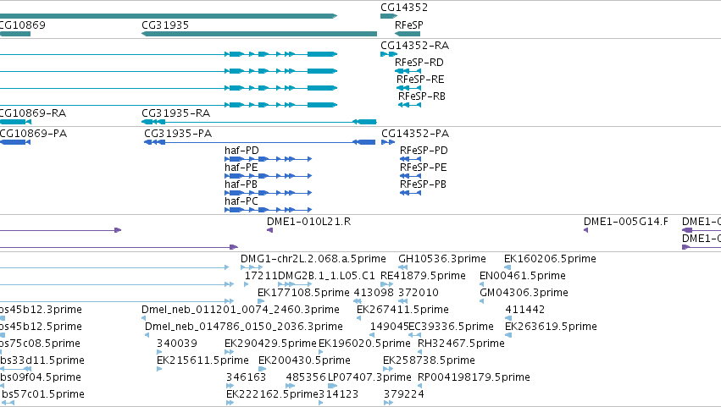Image resolution: width=721 pixels, height=407 pixels.
Task: Select the CG14352 gene label
Action: [x=404, y=8]
